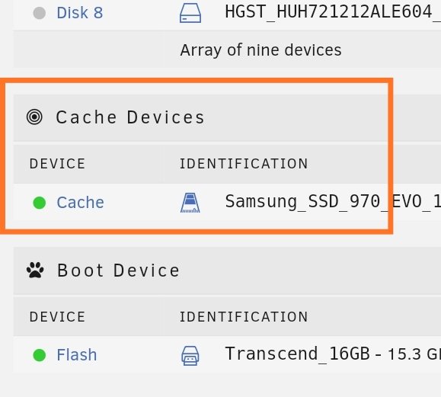This screenshot has height=397, width=441.
Task: Open the Disk 8 device link
Action: tap(80, 13)
